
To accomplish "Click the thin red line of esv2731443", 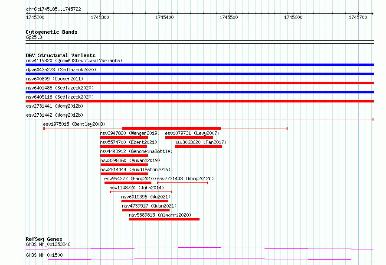I will coord(183,183).
